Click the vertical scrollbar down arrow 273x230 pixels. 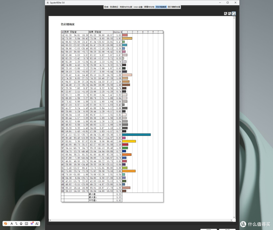(x=234, y=217)
